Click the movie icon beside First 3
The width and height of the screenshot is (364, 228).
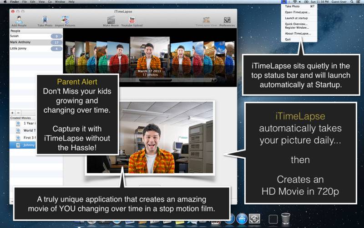coord(18,138)
